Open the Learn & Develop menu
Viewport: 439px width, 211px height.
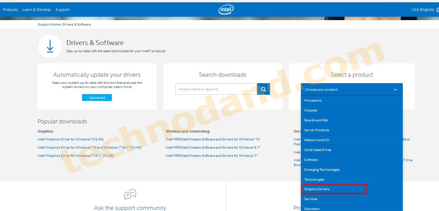(37, 10)
